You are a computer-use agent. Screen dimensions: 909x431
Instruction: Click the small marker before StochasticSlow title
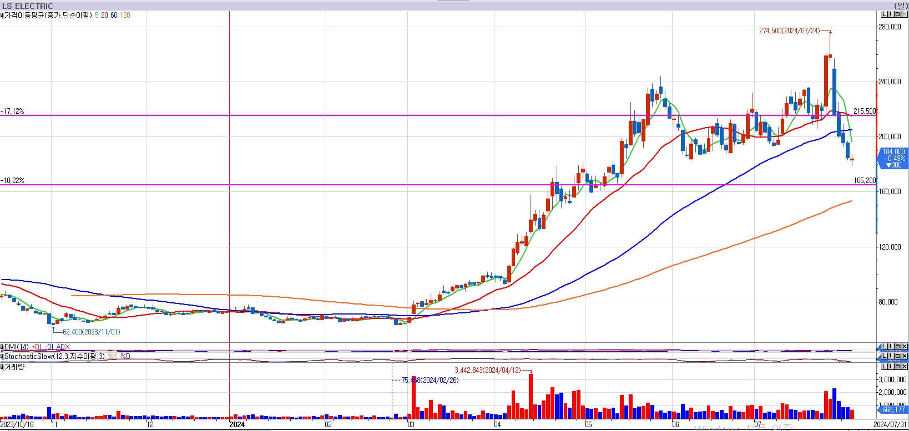(x=2, y=356)
